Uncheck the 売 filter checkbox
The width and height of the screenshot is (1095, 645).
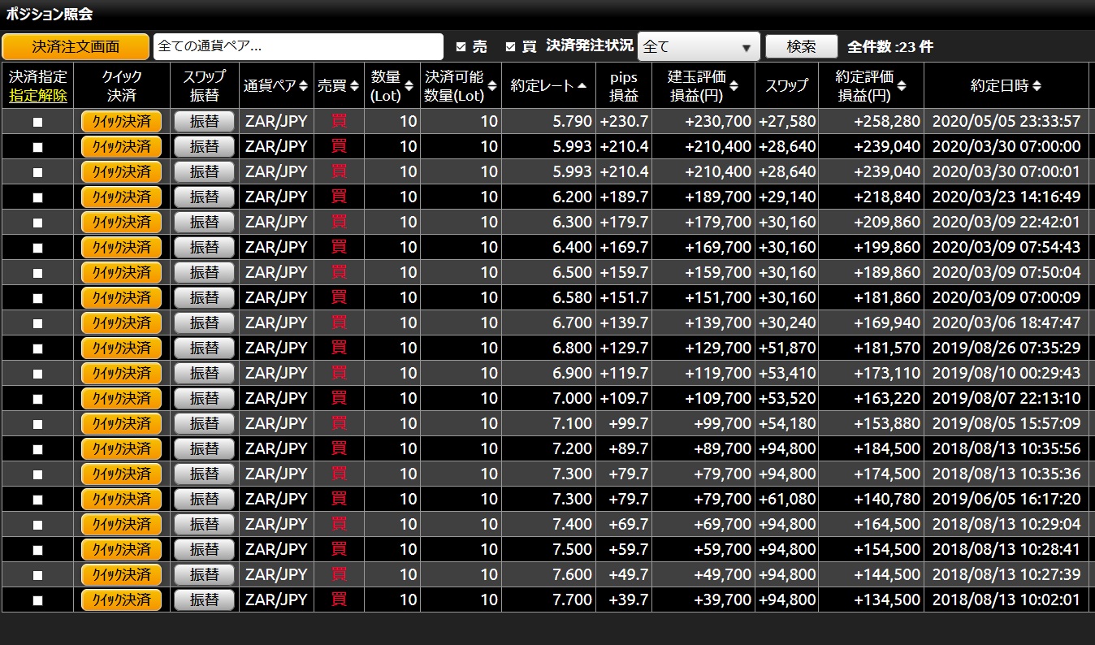[x=461, y=47]
